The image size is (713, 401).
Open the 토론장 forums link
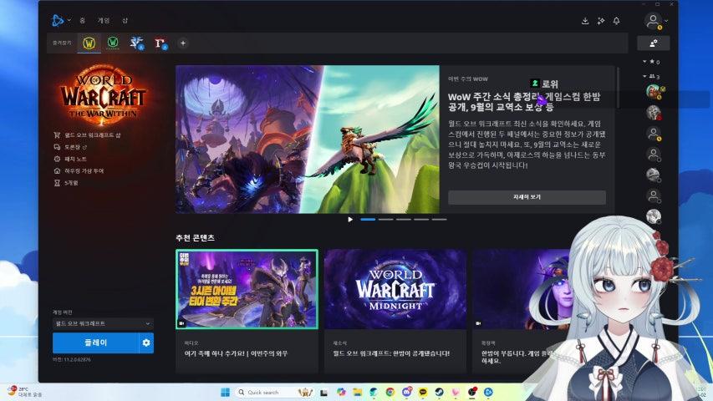(x=70, y=147)
